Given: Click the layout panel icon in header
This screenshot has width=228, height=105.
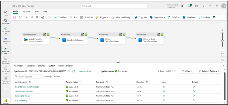Looking at the screenshot, I should [183, 6].
